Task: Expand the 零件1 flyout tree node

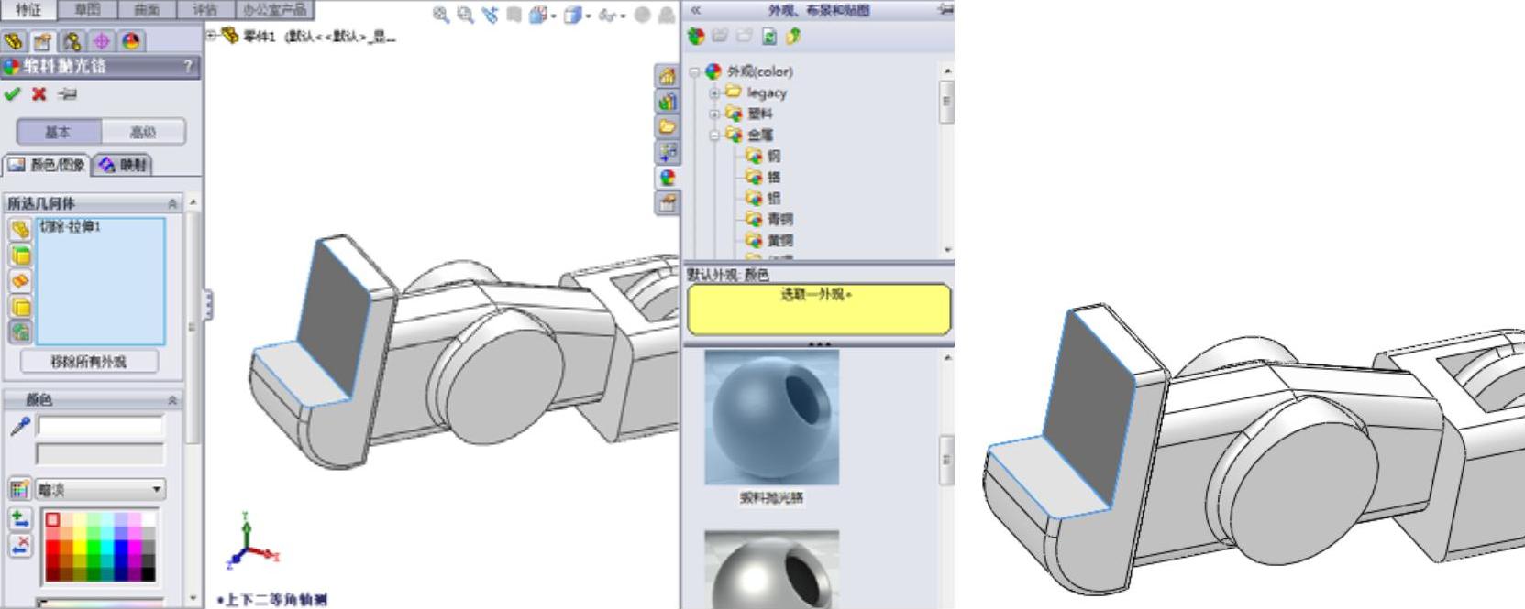Action: pyautogui.click(x=212, y=36)
